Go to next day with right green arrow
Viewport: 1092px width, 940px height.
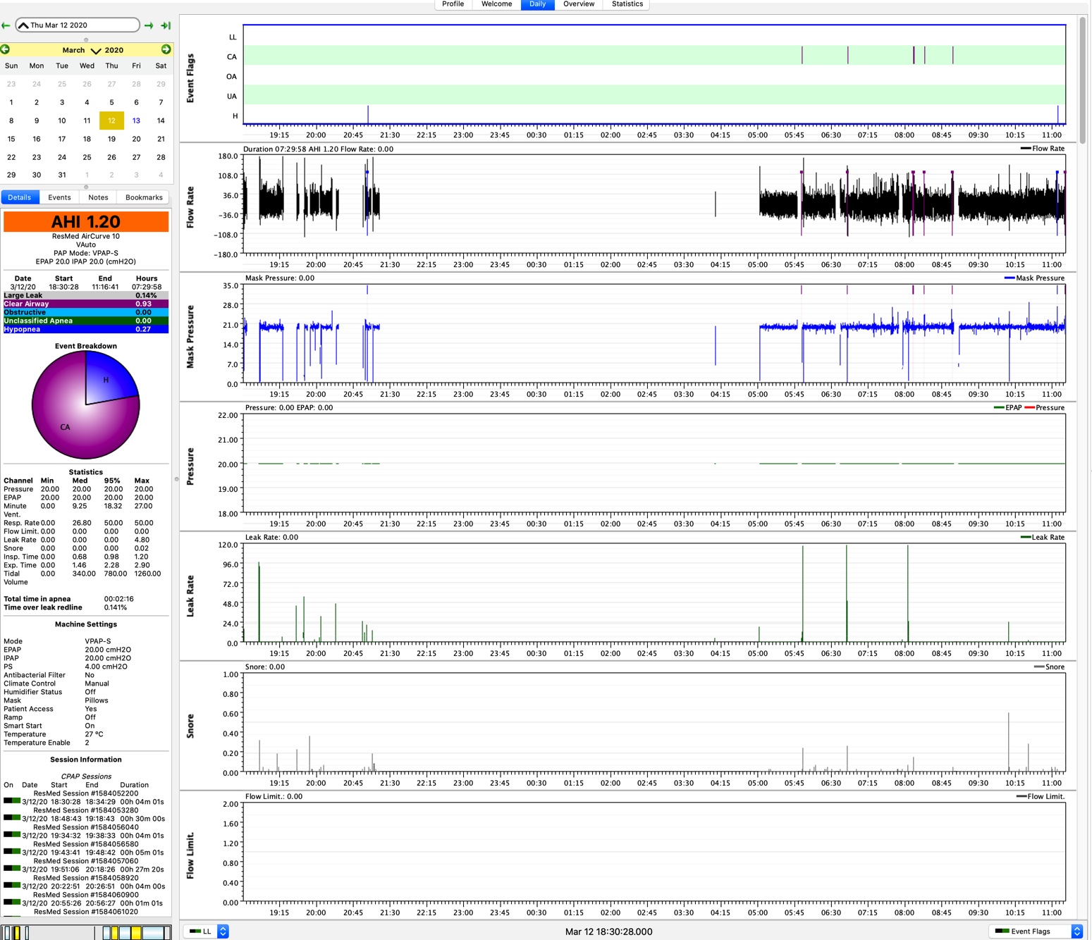coord(149,25)
